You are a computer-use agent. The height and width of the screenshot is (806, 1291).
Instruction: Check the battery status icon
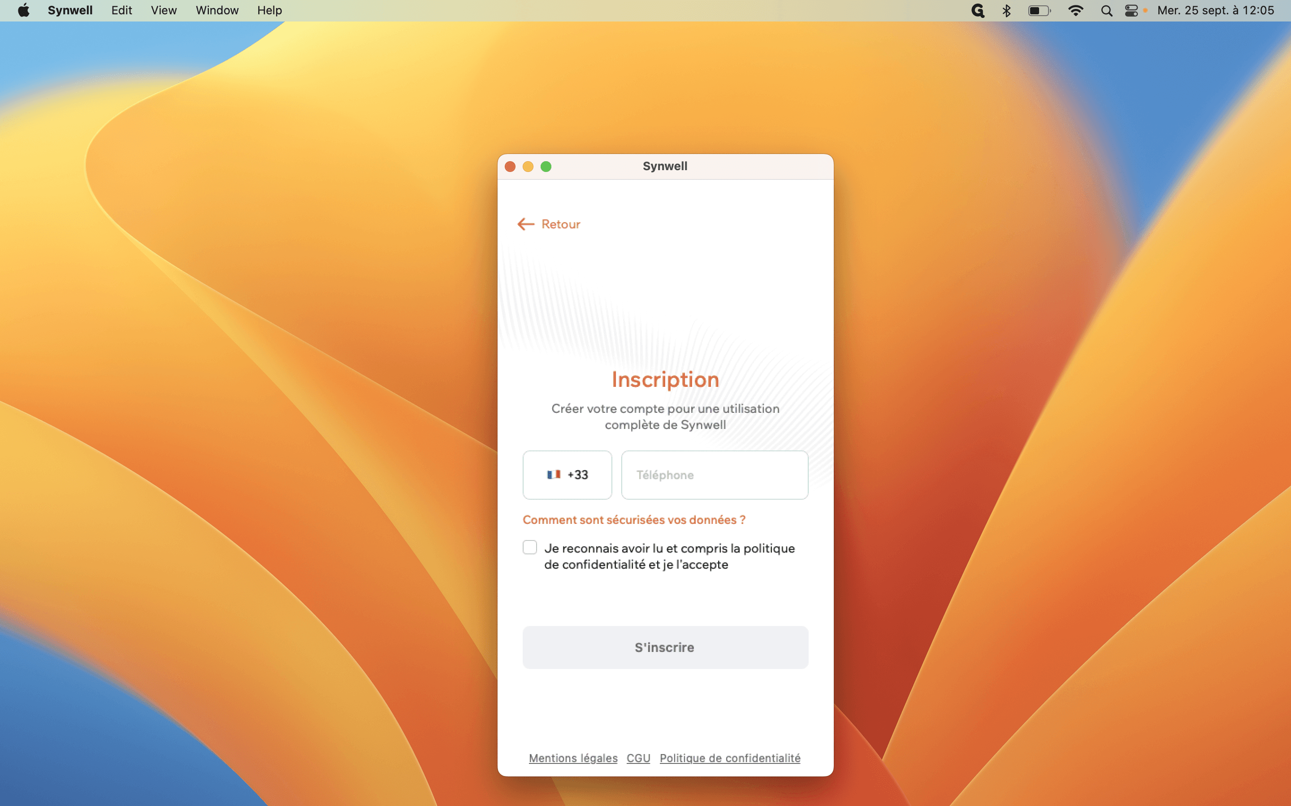click(x=1039, y=11)
